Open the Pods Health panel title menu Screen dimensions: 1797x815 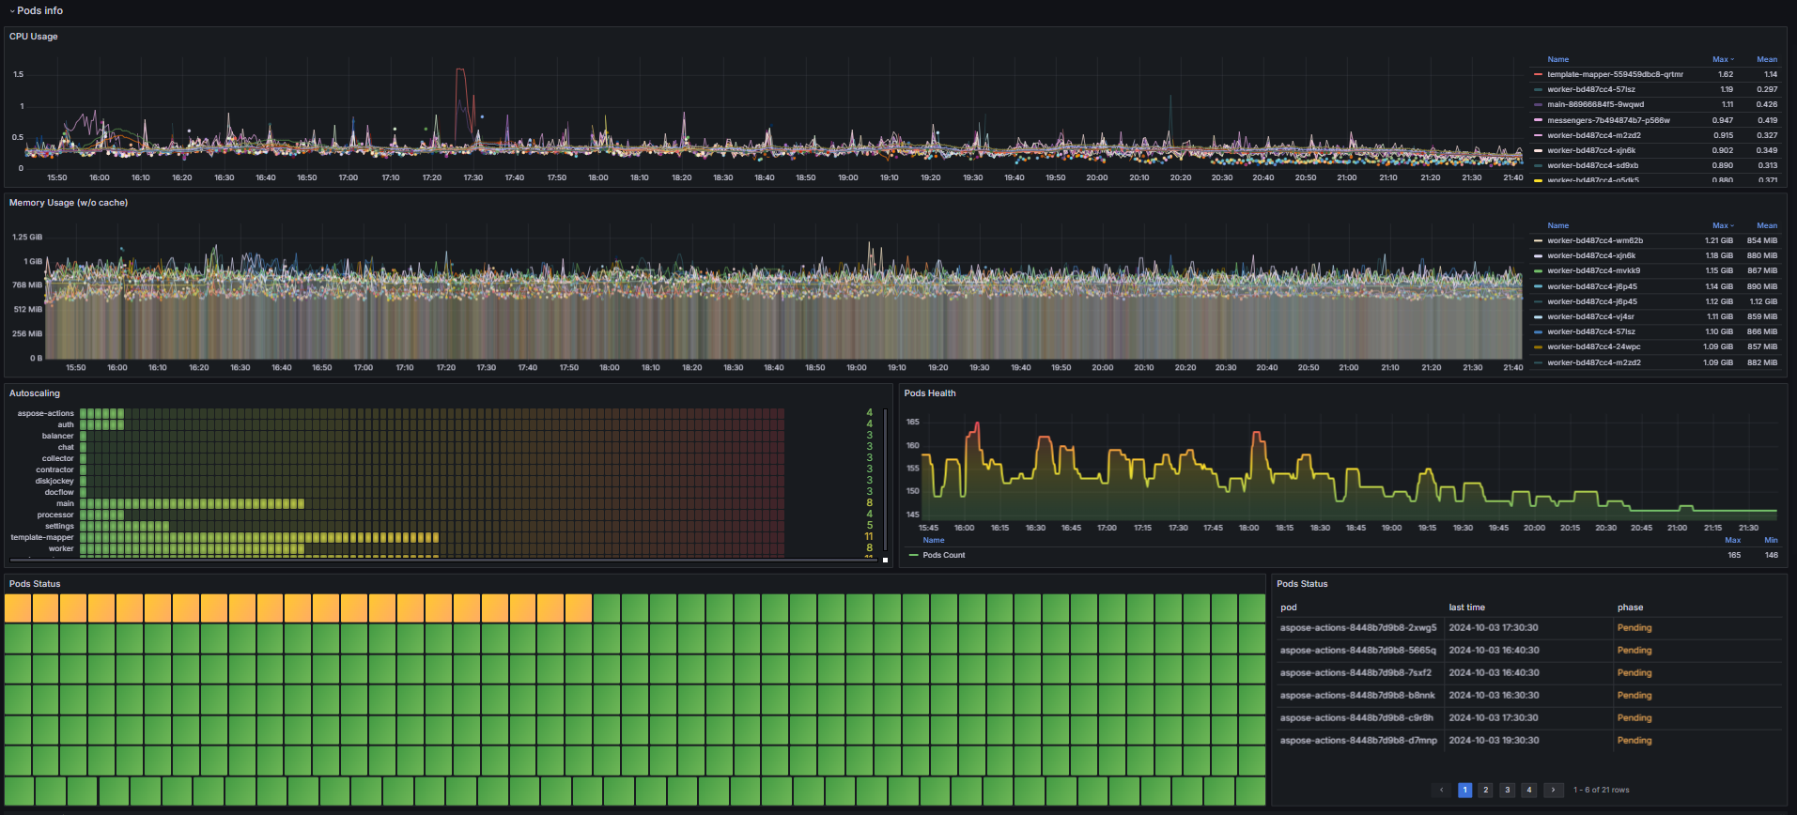click(x=930, y=393)
